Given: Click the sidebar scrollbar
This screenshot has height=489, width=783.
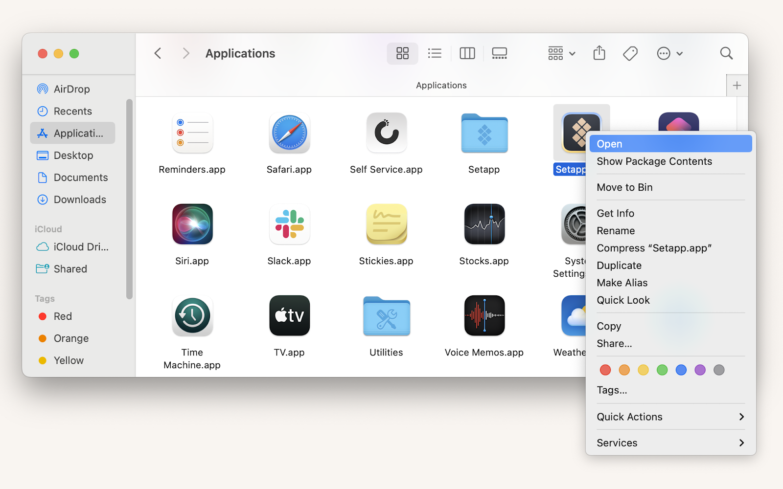Looking at the screenshot, I should tap(129, 199).
